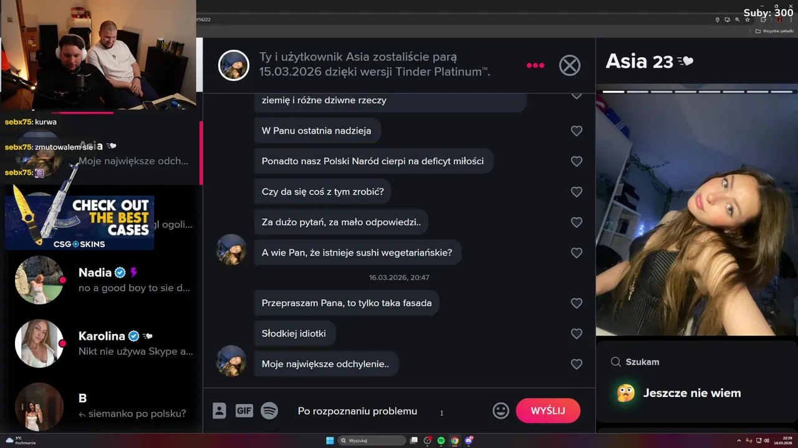This screenshot has width=798, height=448.
Task: Open conversation with B
Action: click(x=103, y=406)
